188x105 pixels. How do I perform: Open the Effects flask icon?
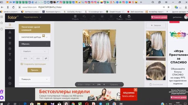click(x=10, y=32)
